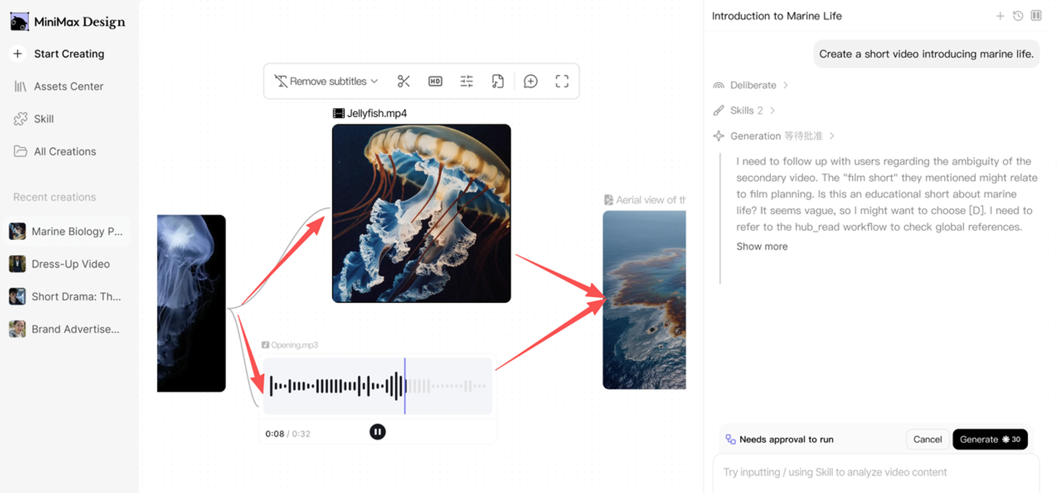Open Assets Center
The height and width of the screenshot is (493, 1061).
tap(69, 86)
